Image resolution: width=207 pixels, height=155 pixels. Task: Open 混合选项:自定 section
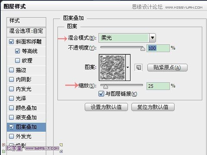(x=26, y=31)
